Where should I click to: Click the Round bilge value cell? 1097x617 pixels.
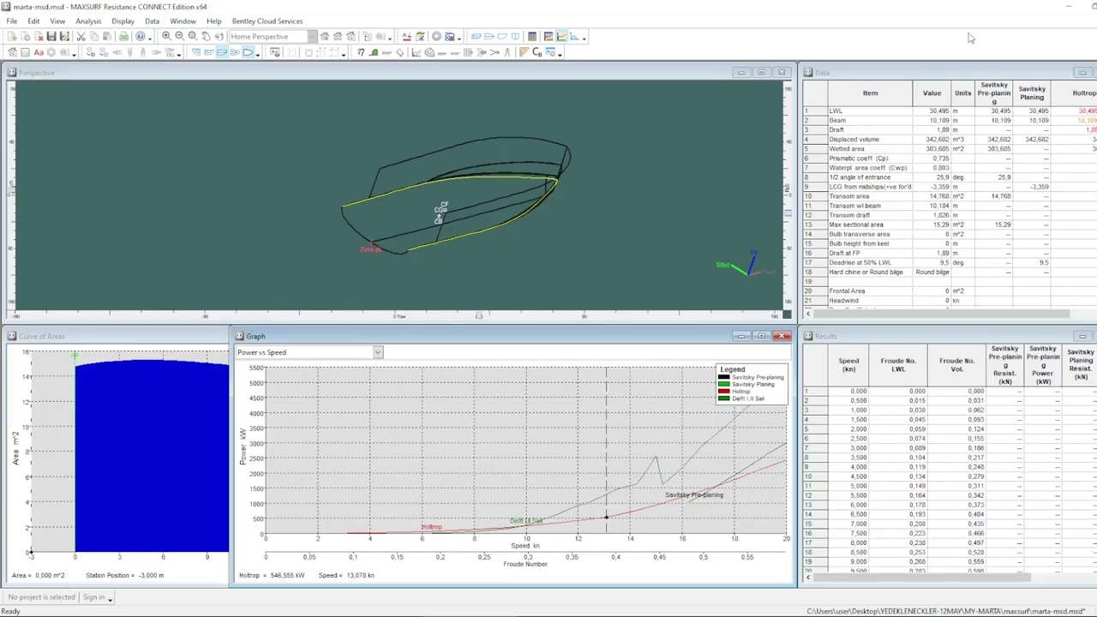pos(932,273)
